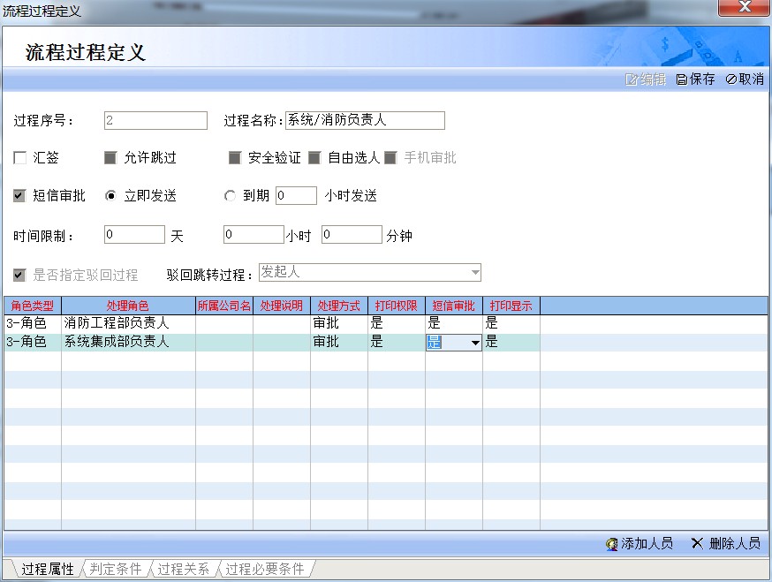The height and width of the screenshot is (582, 772).
Task: Click the 过程名称 input field
Action: click(x=364, y=121)
